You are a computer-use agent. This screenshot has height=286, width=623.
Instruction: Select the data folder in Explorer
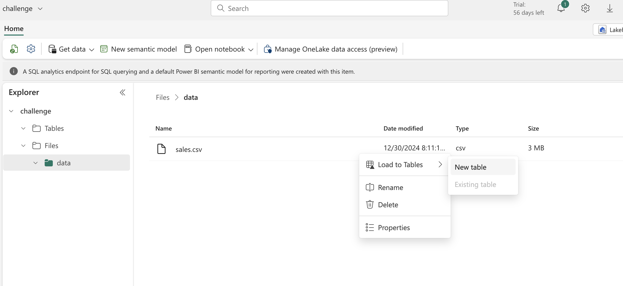point(67,163)
